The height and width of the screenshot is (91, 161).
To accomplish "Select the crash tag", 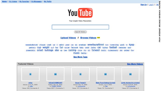I will (x=49, y=45).
